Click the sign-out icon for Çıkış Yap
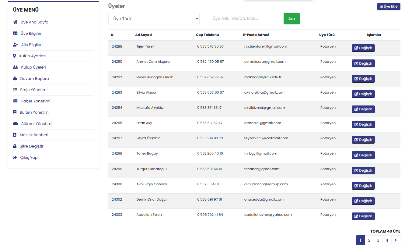The width and height of the screenshot is (412, 246). pos(15,158)
